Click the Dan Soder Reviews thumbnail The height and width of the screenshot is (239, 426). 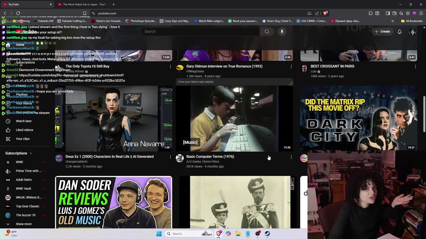113,202
